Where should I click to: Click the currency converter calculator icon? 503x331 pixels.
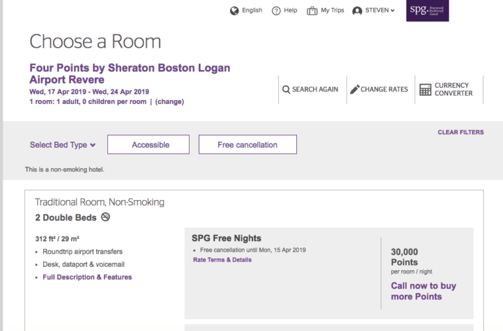point(425,90)
